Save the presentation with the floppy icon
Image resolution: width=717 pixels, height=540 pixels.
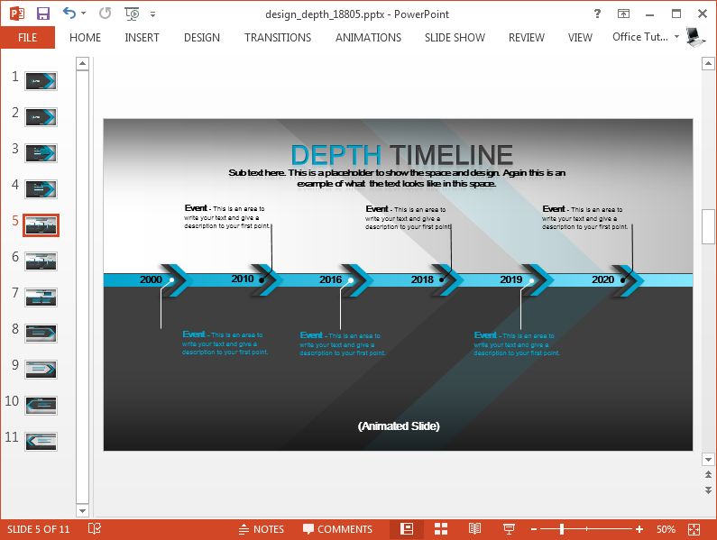coord(43,14)
